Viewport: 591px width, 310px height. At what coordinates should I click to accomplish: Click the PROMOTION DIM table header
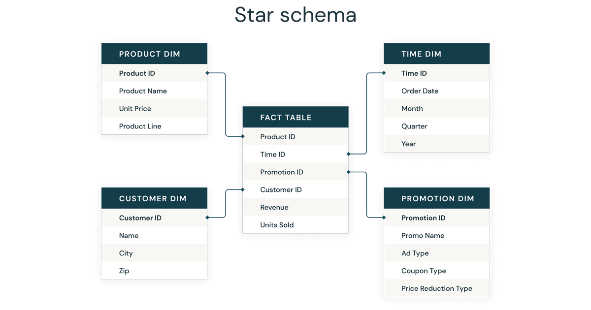(436, 198)
